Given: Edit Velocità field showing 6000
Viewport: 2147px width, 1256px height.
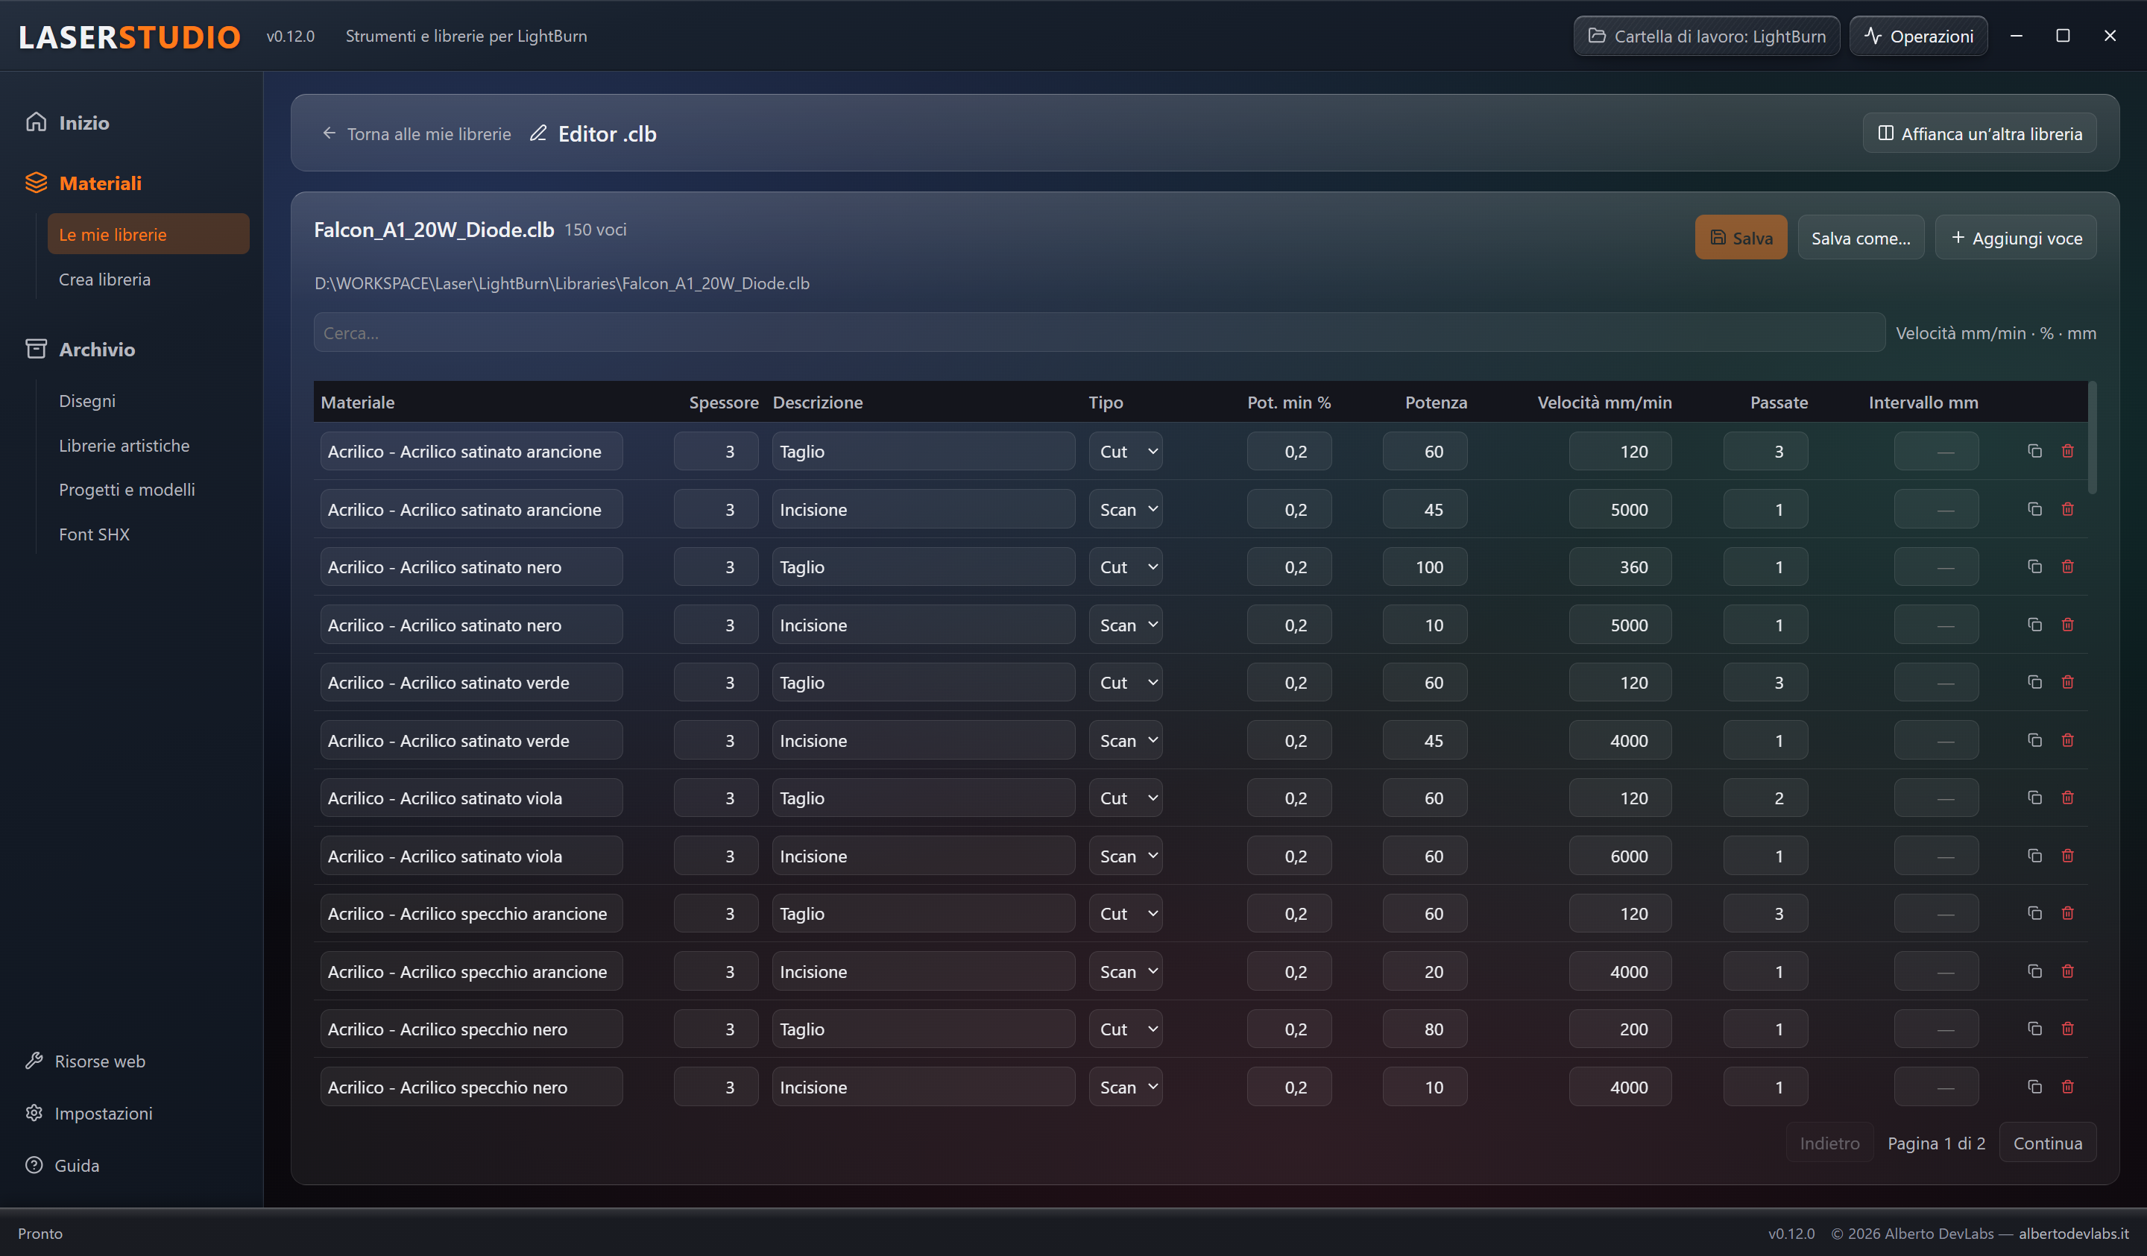Looking at the screenshot, I should (x=1620, y=856).
